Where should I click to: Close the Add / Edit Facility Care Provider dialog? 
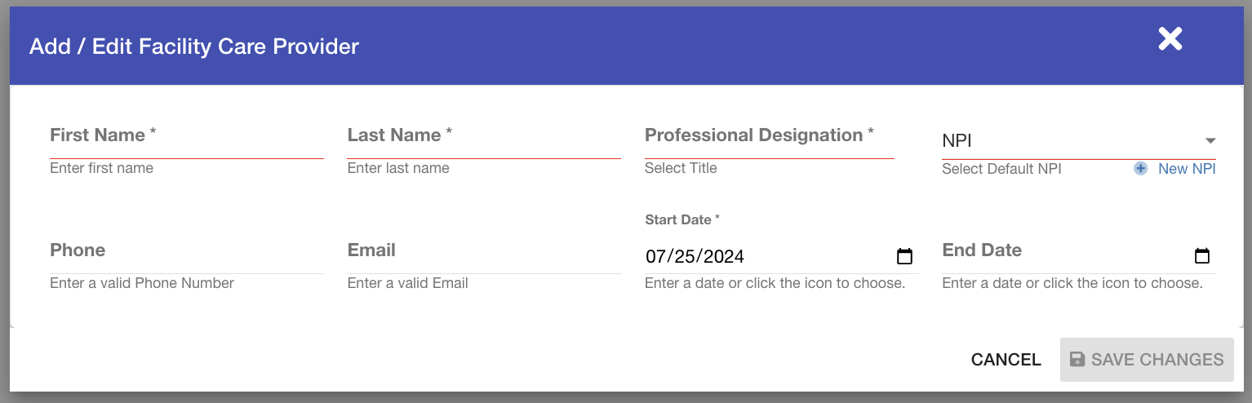coord(1170,38)
